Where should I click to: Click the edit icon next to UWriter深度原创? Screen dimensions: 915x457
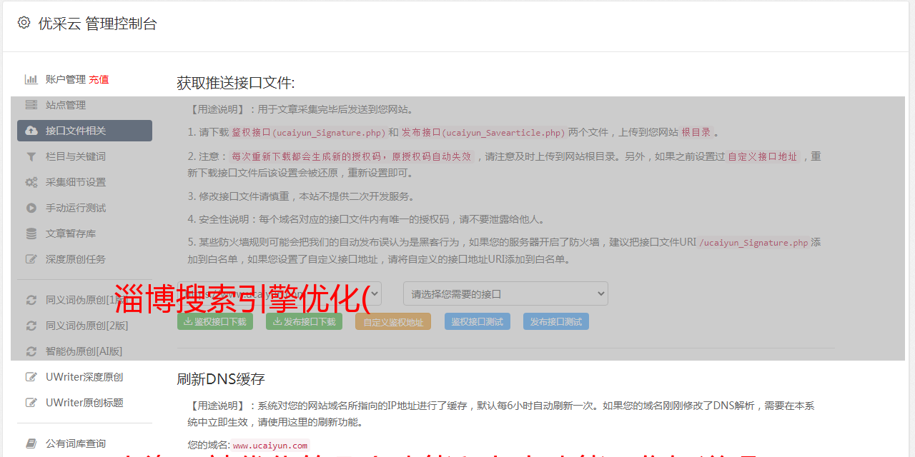coord(31,377)
